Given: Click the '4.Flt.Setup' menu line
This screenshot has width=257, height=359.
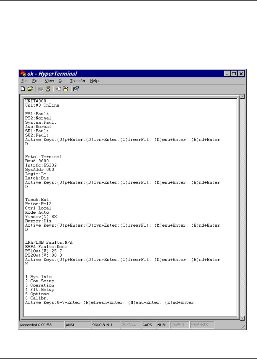Looking at the screenshot, I should click(x=40, y=290).
